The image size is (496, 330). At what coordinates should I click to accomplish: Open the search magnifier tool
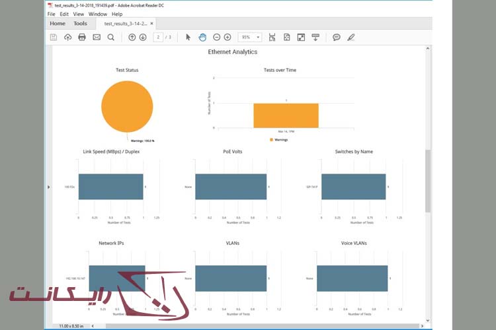point(111,38)
